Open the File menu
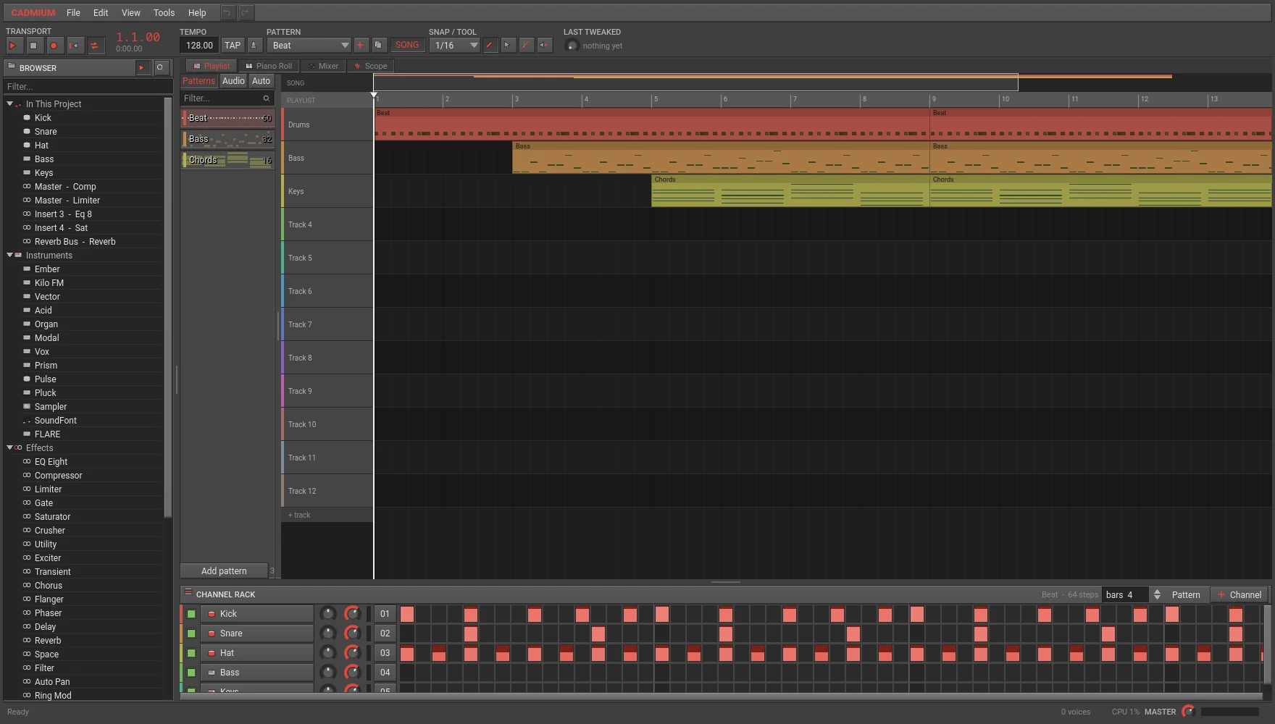 73,12
